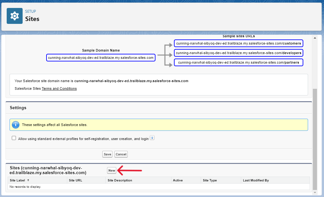Click the Settings section heading
This screenshot has width=324, height=197.
(x=18, y=108)
